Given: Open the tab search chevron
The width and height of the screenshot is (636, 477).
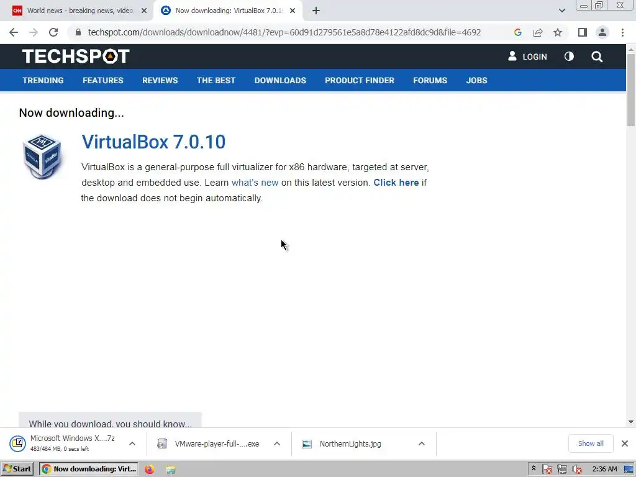Looking at the screenshot, I should [x=561, y=11].
